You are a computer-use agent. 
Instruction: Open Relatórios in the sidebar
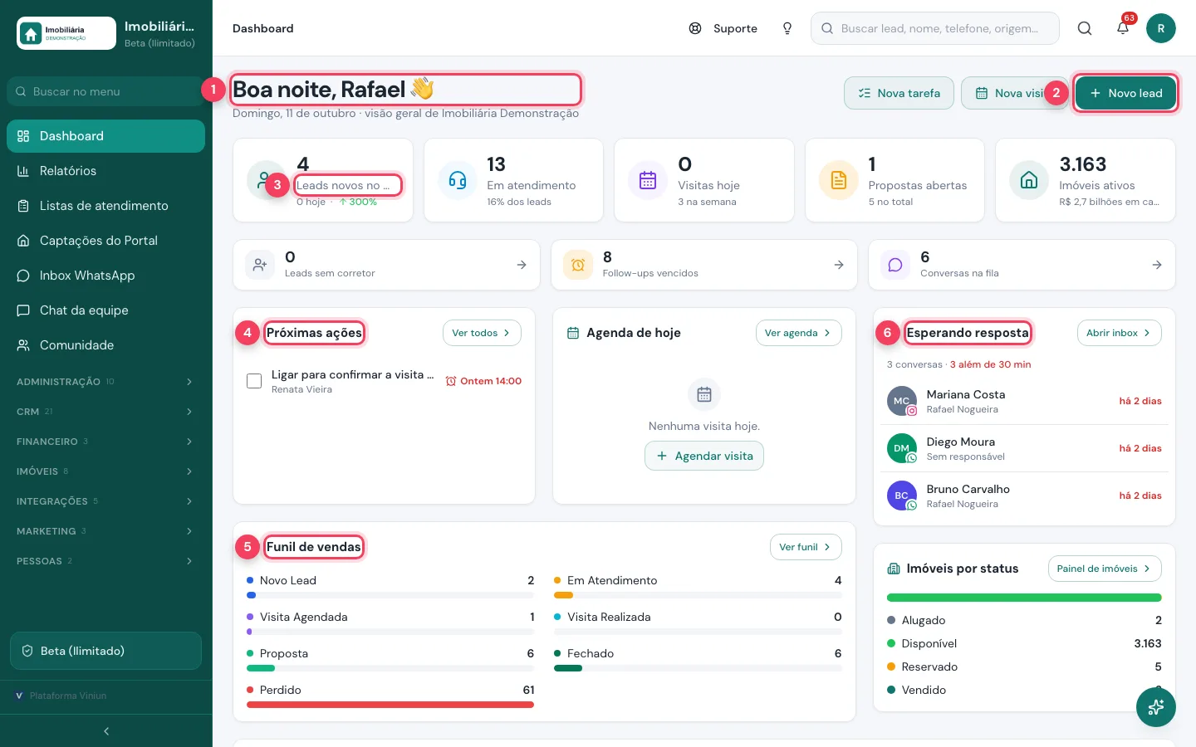[x=105, y=171]
